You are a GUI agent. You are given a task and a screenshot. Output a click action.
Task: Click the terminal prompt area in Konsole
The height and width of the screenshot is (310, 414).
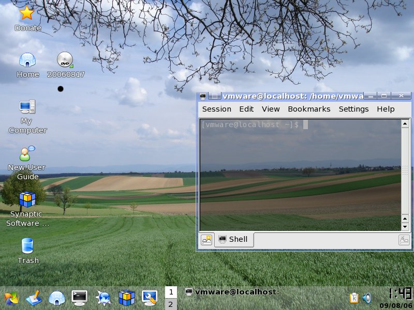click(300, 175)
